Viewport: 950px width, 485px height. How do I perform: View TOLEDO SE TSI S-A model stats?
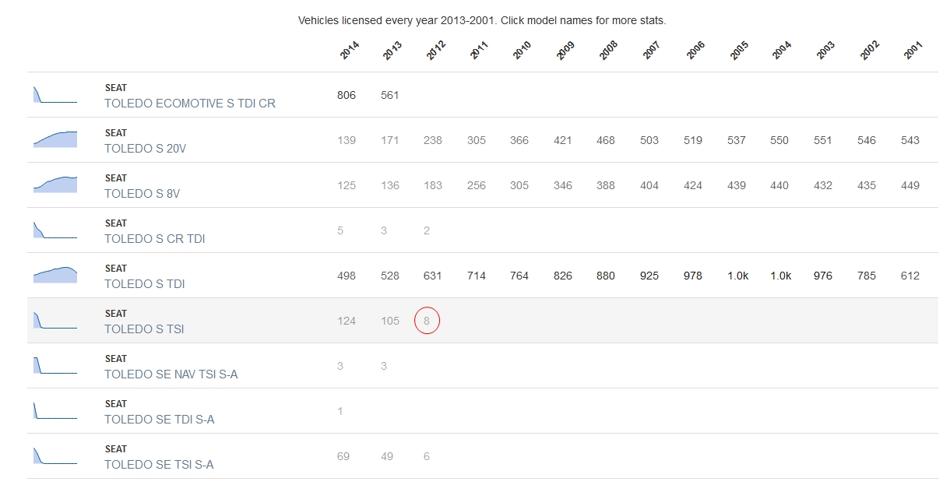159,465
